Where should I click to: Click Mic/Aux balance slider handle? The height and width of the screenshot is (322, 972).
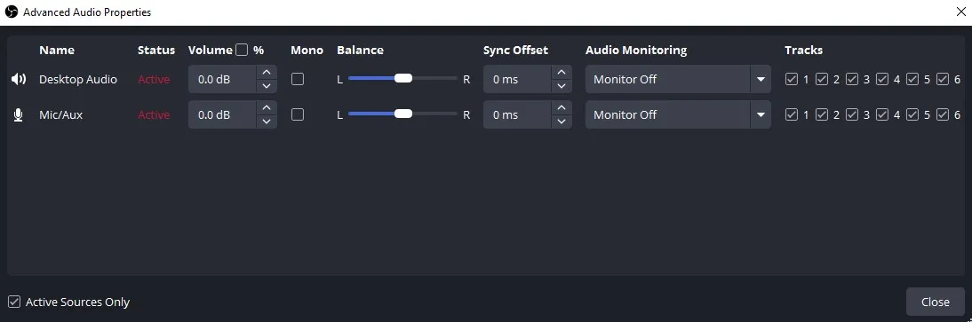[403, 114]
